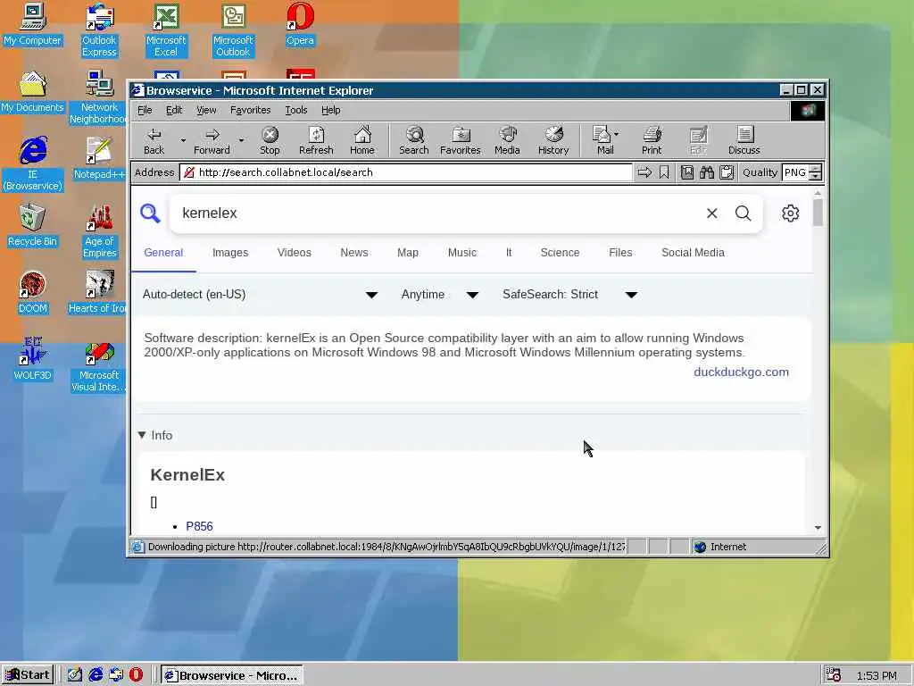
Task: Increase Quality with spinner up arrow
Action: click(x=816, y=169)
